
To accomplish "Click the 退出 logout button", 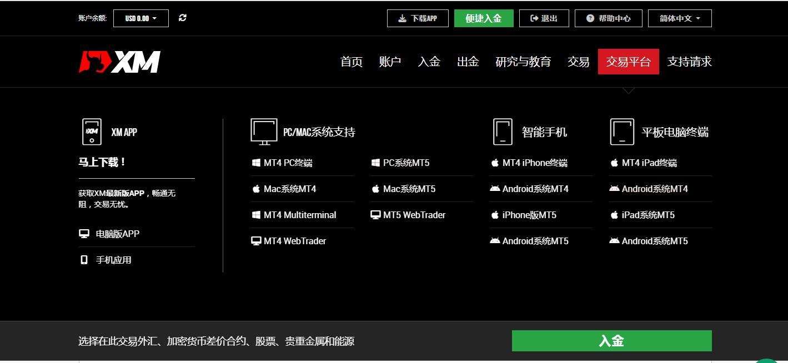I will tap(544, 18).
